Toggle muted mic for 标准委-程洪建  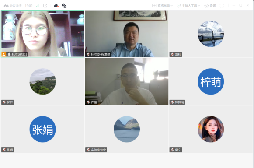point(88,55)
